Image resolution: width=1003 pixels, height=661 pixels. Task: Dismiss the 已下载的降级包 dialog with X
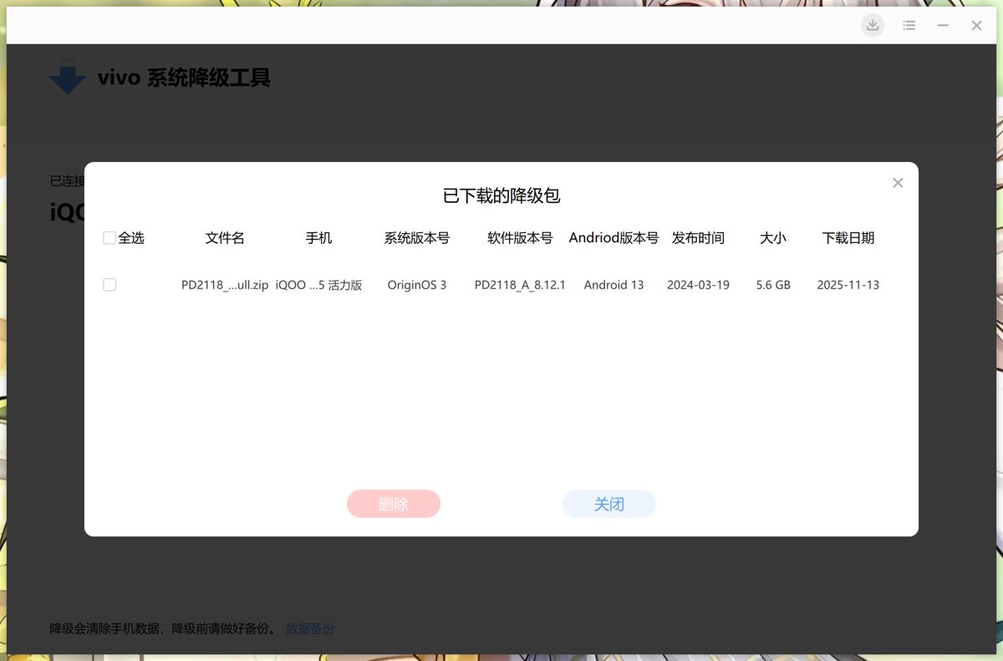(898, 183)
